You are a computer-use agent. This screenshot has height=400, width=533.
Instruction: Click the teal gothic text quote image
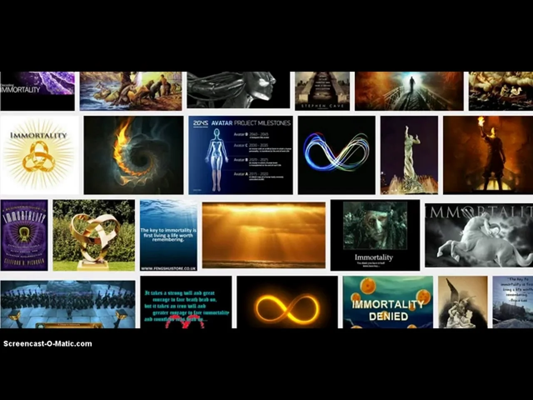[186, 302]
